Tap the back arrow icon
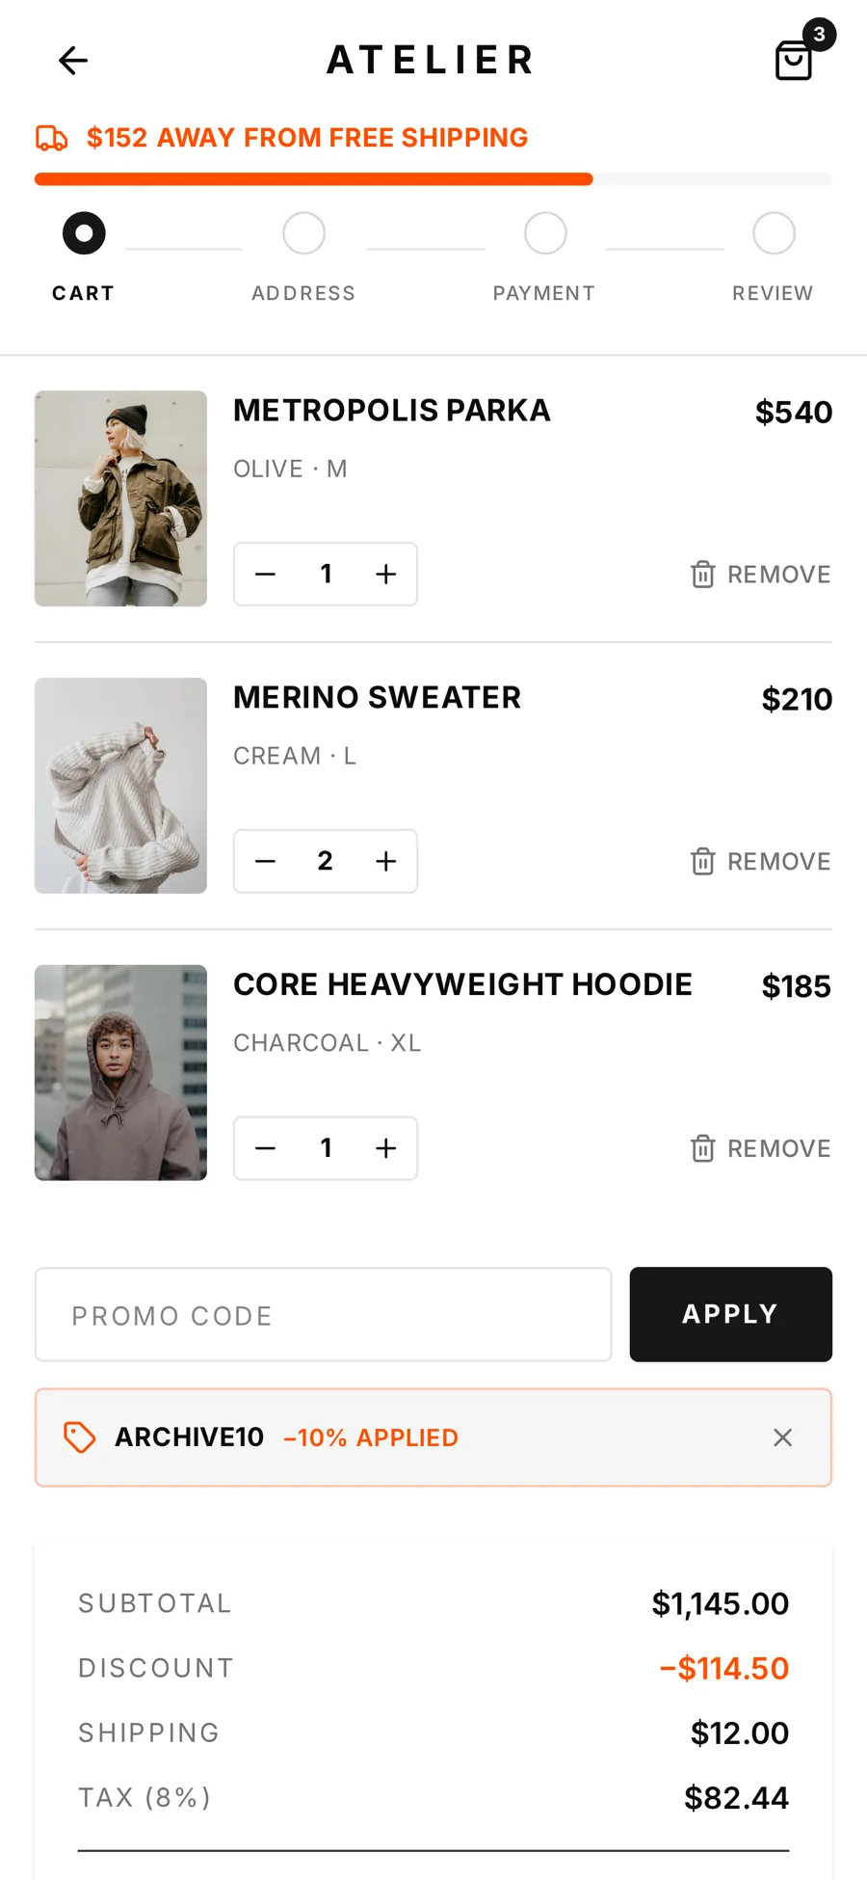Viewport: 867px width, 1880px height. pos(73,61)
